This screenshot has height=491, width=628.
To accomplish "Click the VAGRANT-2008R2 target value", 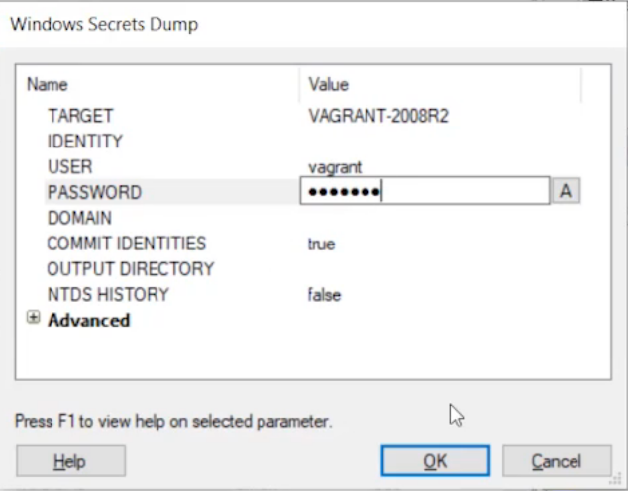I will pyautogui.click(x=378, y=116).
